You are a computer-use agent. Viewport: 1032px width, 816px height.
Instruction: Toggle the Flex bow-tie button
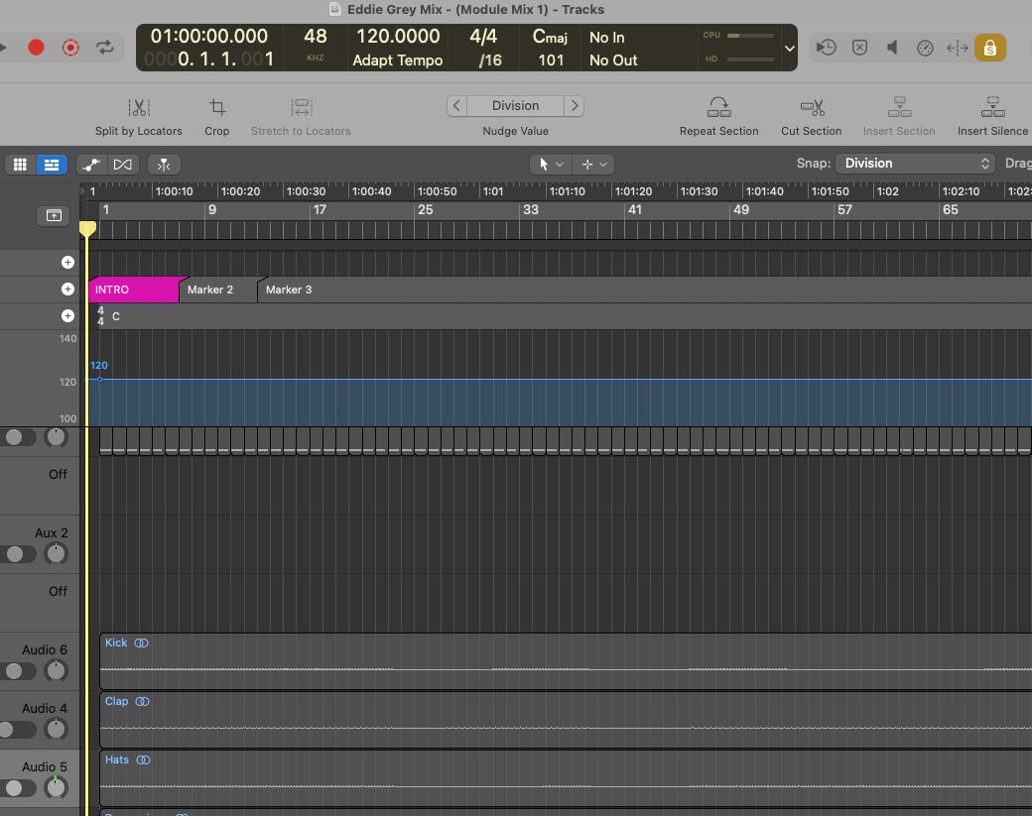(122, 165)
